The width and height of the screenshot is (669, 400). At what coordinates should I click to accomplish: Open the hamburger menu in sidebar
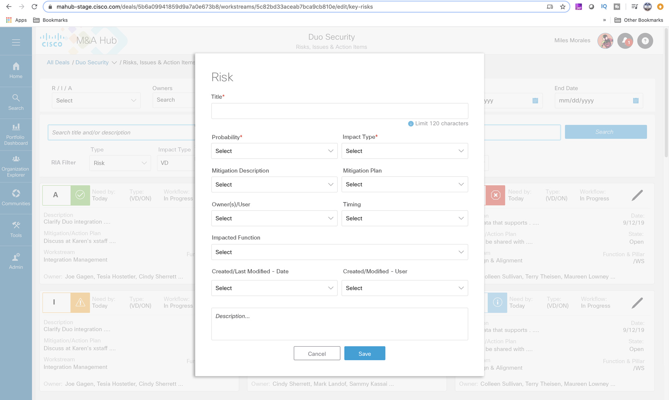[16, 42]
